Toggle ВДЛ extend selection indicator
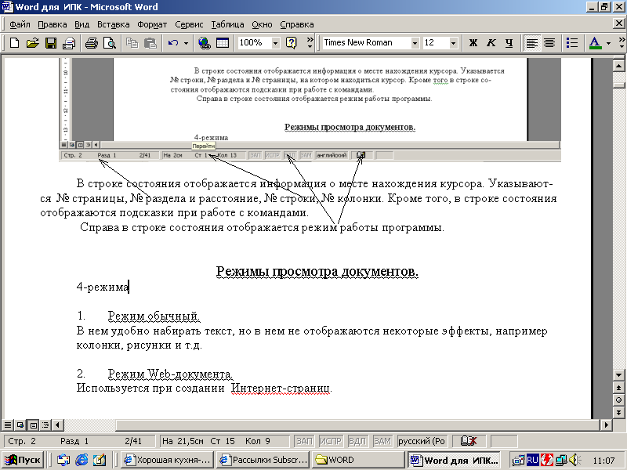Screen dimensions: 627x470 click(x=357, y=441)
